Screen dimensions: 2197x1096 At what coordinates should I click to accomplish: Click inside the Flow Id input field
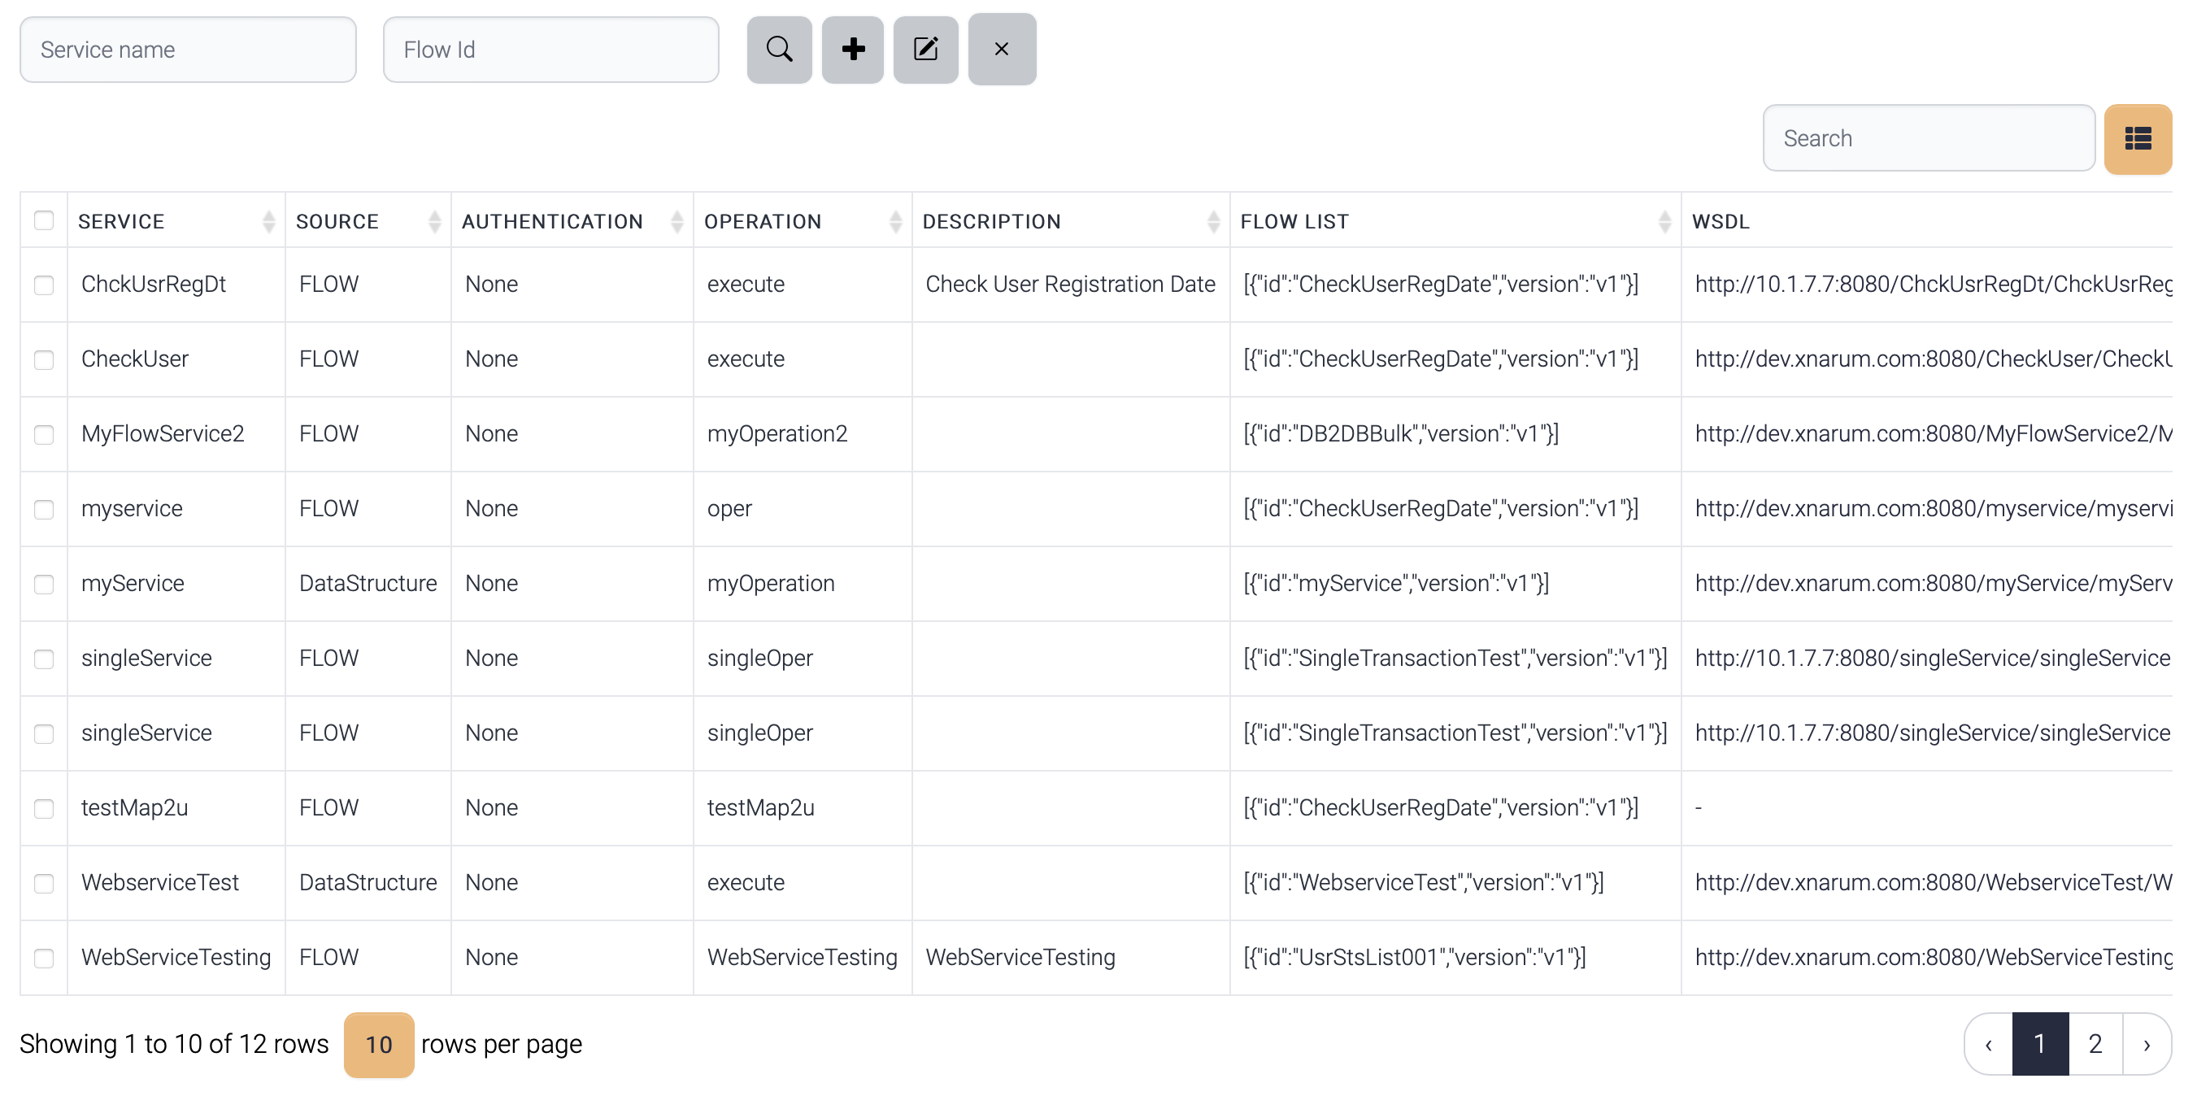551,49
